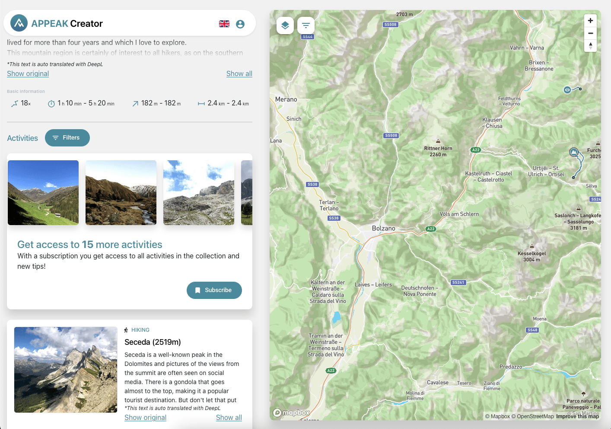Zoom out of the map with minus icon
The height and width of the screenshot is (429, 611).
(x=590, y=33)
